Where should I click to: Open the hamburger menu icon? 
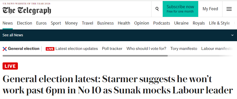[229, 9]
